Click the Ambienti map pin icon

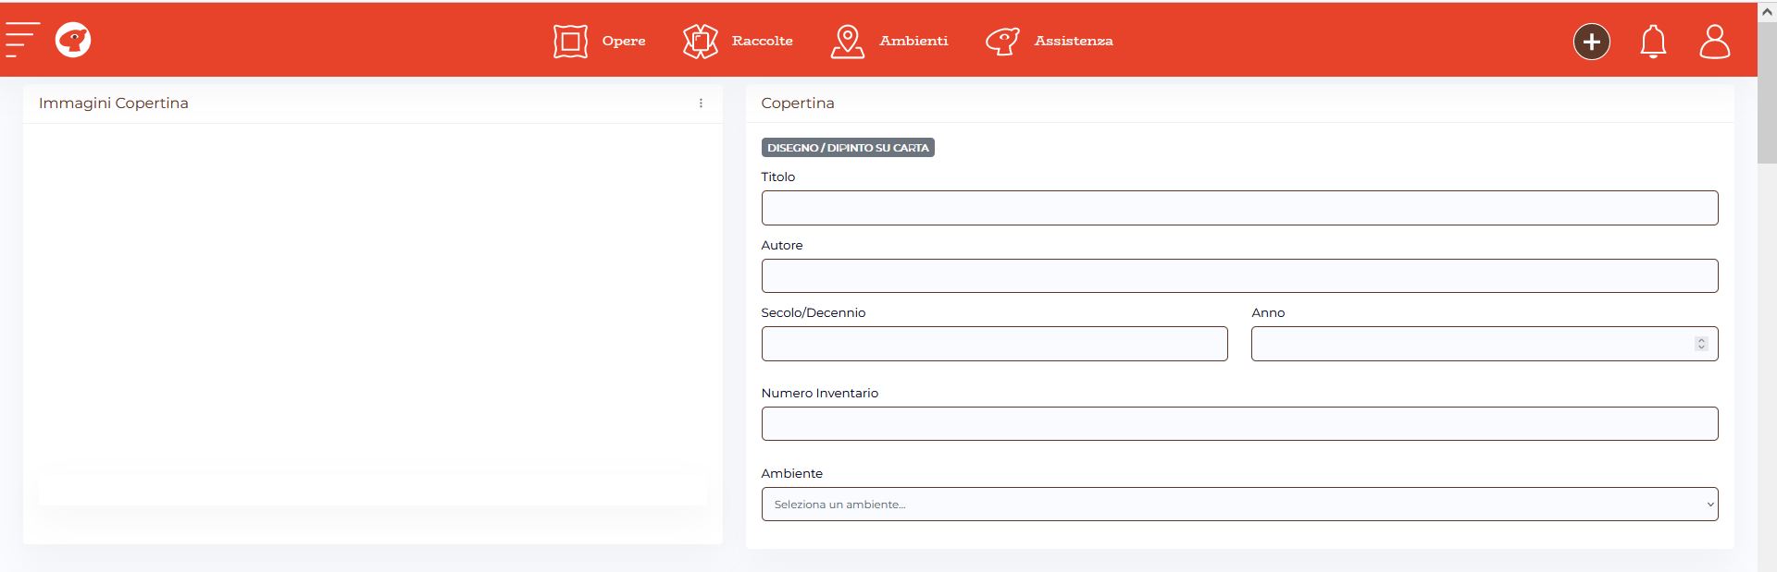pyautogui.click(x=847, y=42)
